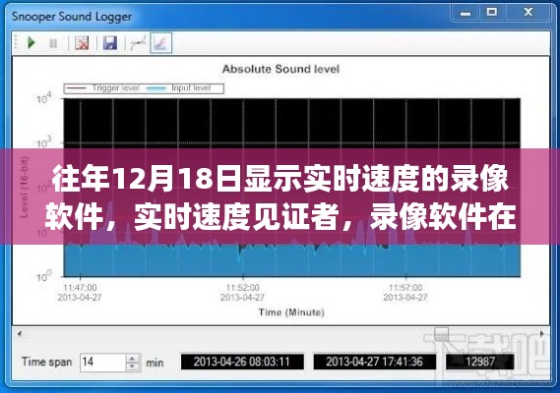Viewport: 560px width, 393px height.
Task: Click the toolbar drag grip handle
Action: [16, 43]
